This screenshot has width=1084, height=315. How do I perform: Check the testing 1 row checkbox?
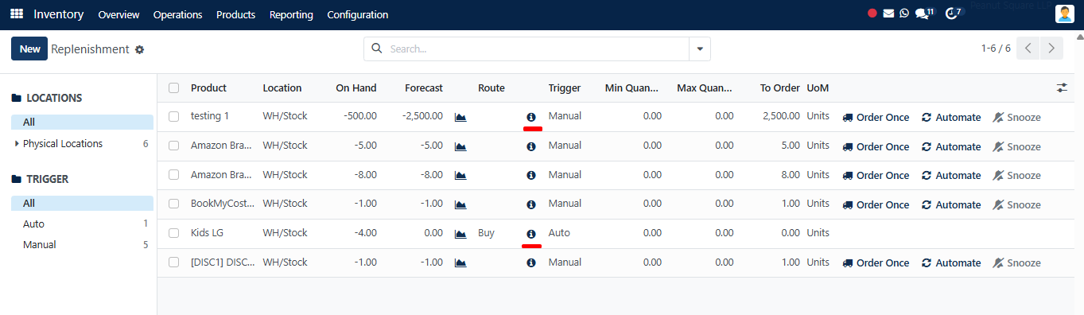point(174,116)
